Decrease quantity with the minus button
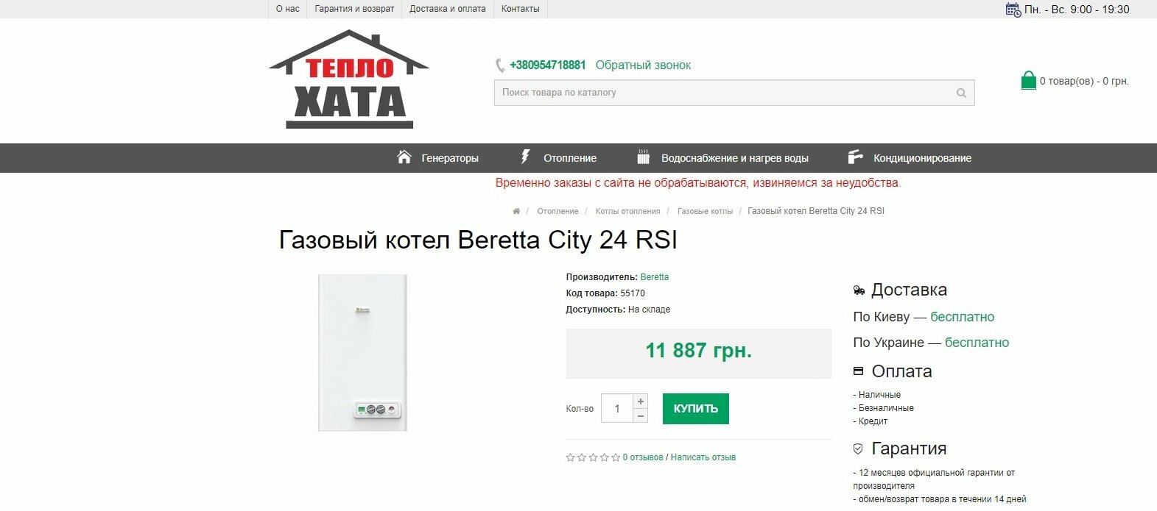Viewport: 1157px width, 511px height. tap(641, 416)
